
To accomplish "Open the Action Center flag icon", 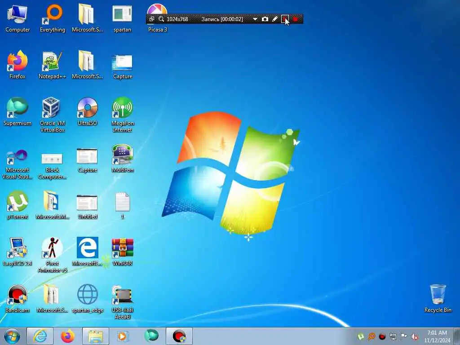I will click(x=404, y=336).
